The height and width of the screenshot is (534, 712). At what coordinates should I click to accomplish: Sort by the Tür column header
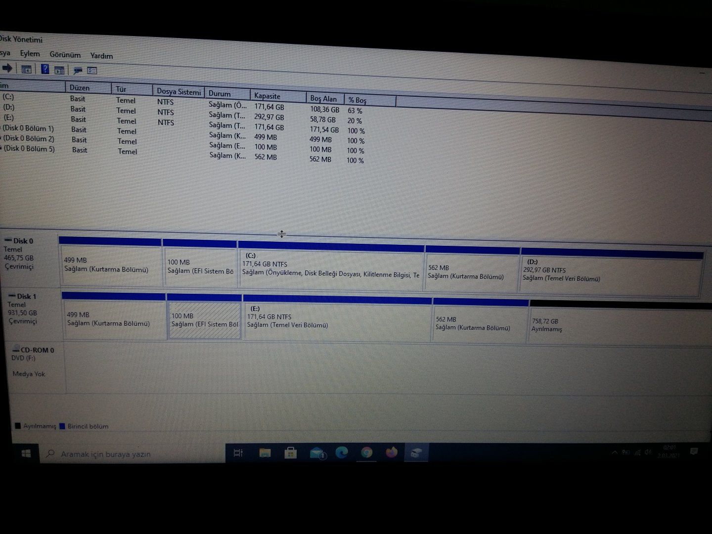(x=132, y=89)
